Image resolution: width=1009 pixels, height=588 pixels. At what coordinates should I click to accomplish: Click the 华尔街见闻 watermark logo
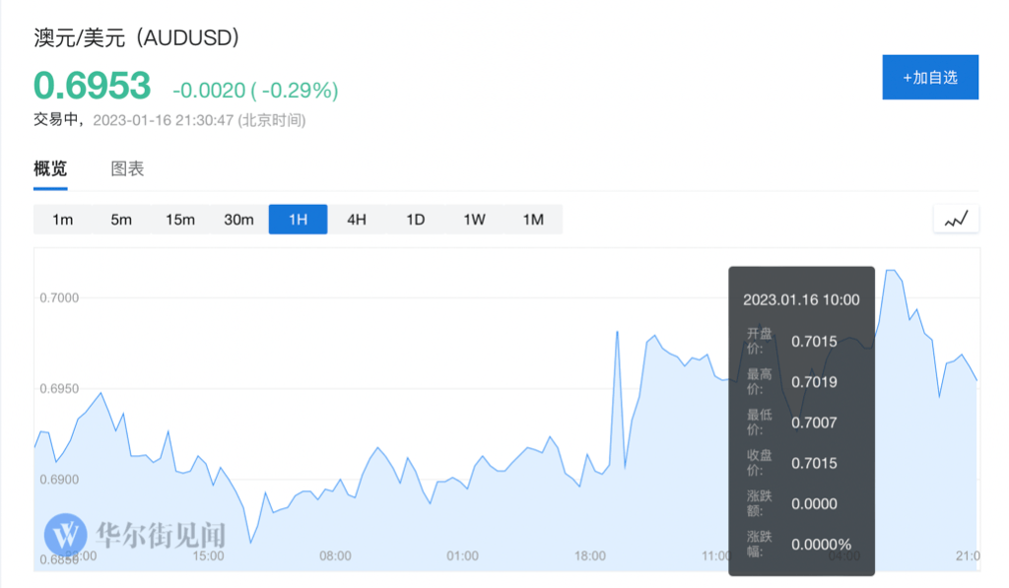click(x=135, y=535)
